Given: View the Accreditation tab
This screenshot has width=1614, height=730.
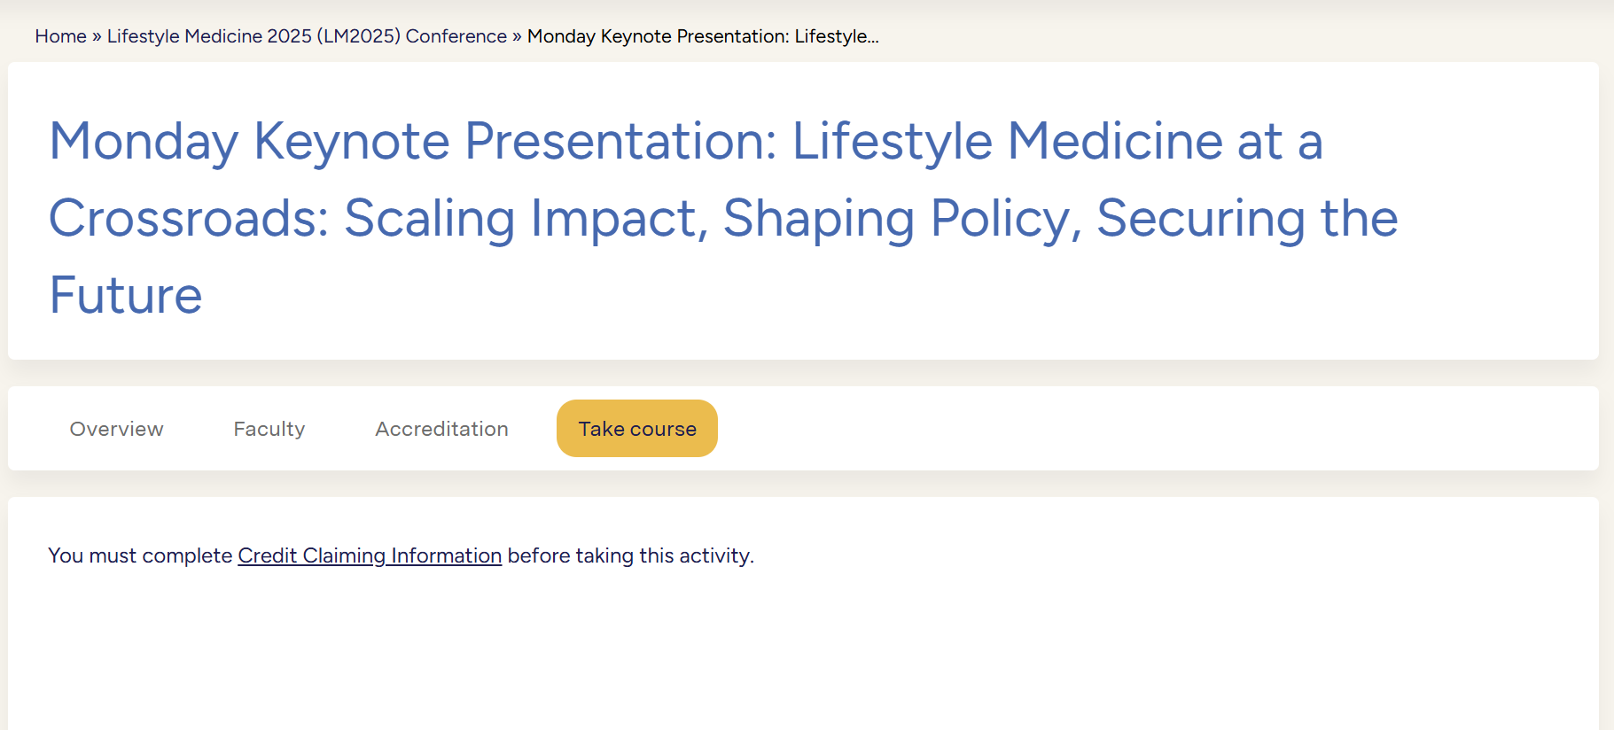Looking at the screenshot, I should click(441, 429).
